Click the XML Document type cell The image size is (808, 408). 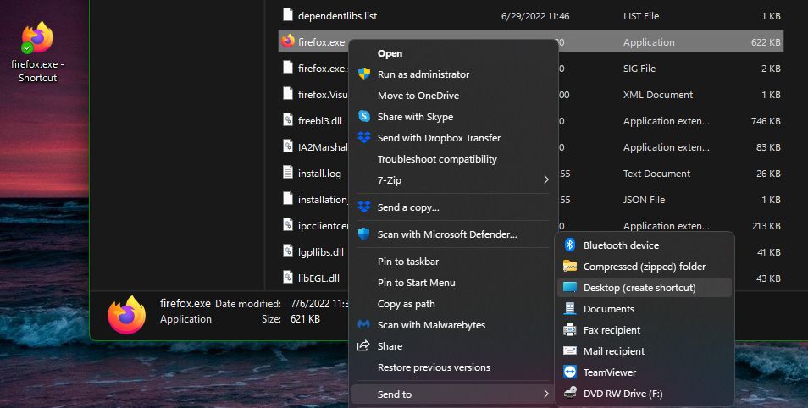point(658,95)
